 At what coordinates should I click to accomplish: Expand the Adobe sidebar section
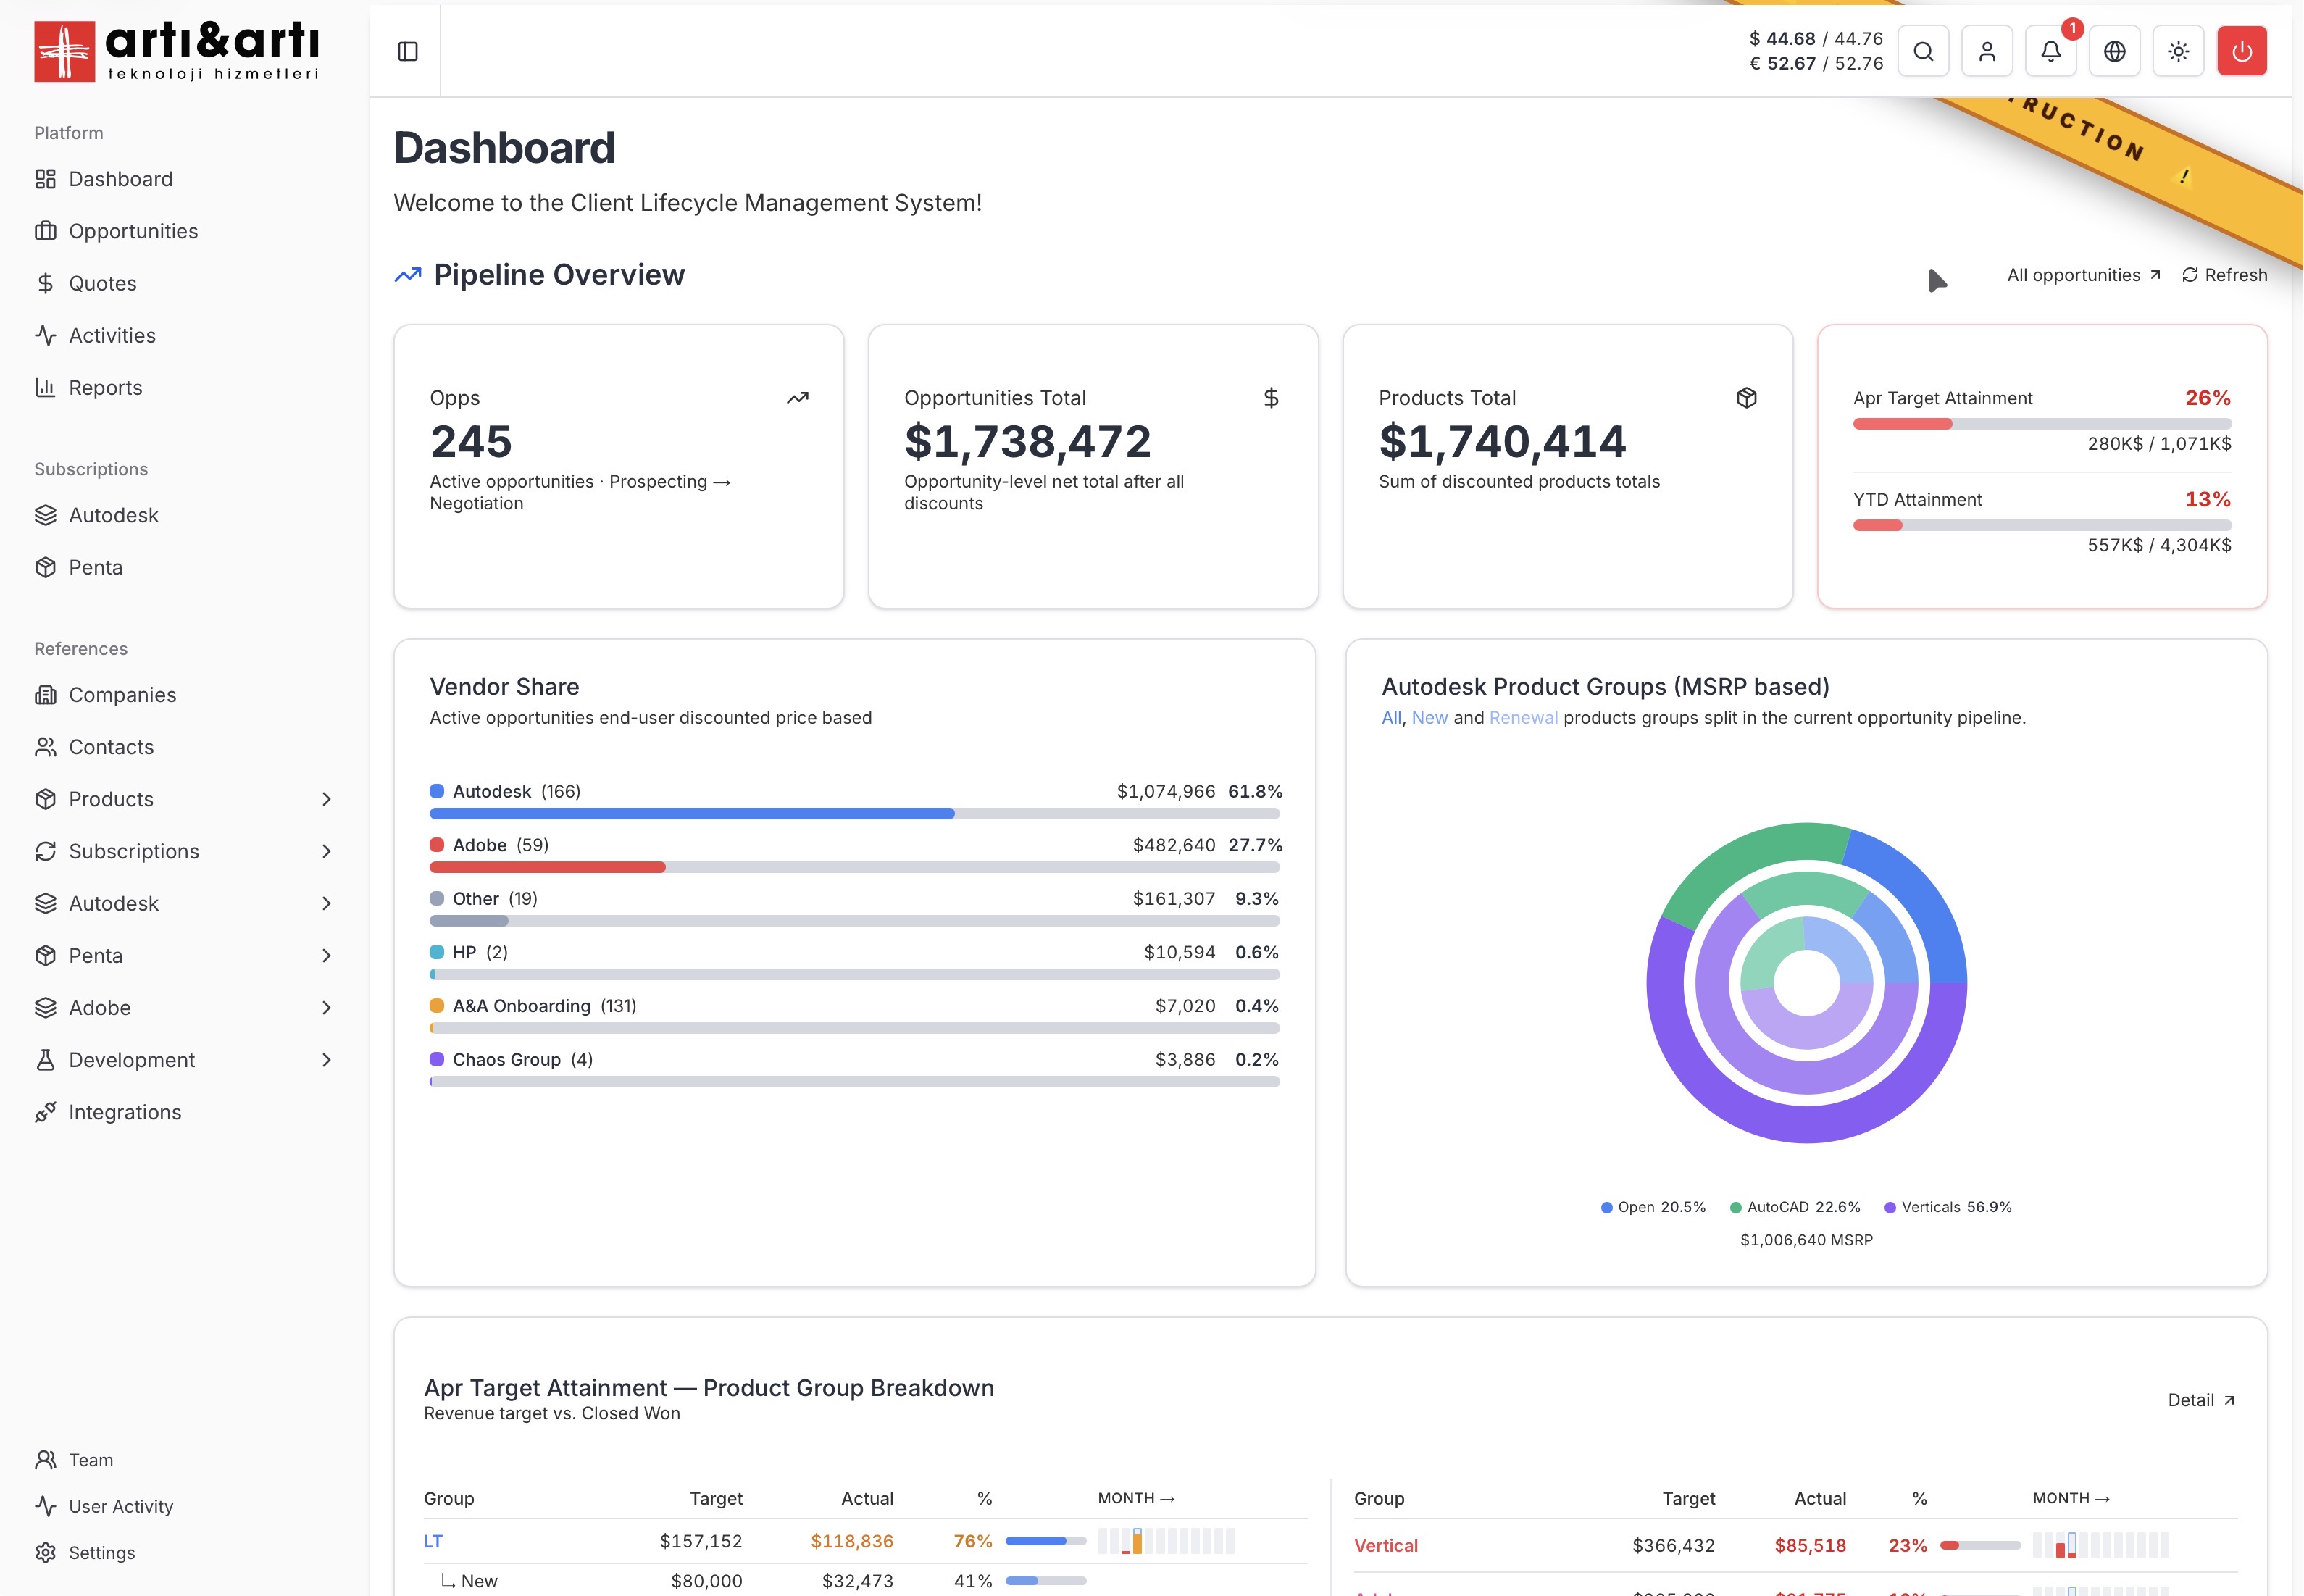pos(326,1008)
